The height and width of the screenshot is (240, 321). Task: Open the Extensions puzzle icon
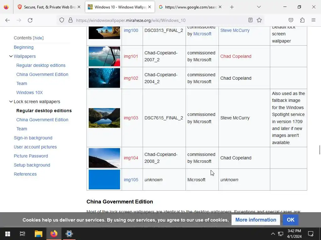(x=302, y=20)
